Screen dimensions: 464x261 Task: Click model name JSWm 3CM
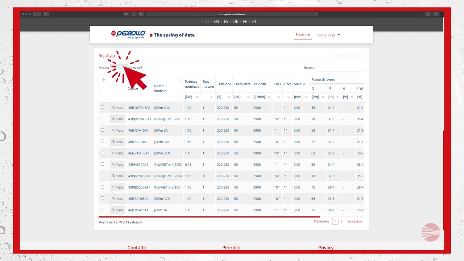point(162,153)
